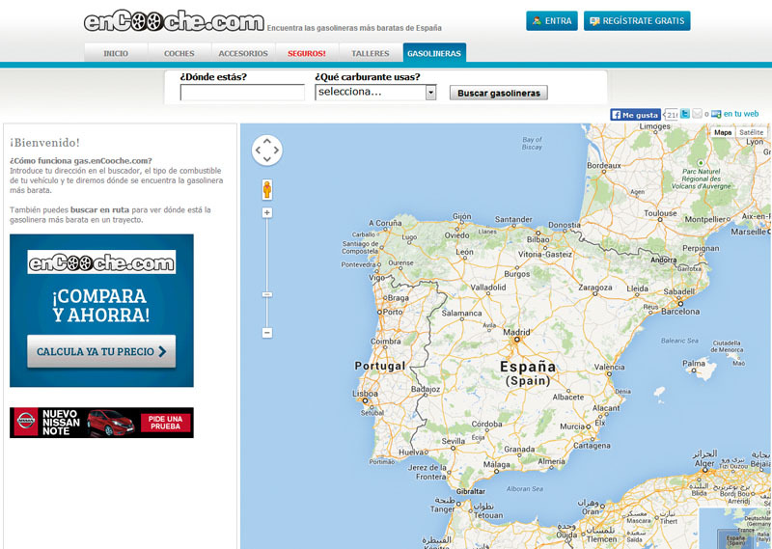Click the bold 'buscar en ruta' text
772x549 pixels.
coord(100,209)
